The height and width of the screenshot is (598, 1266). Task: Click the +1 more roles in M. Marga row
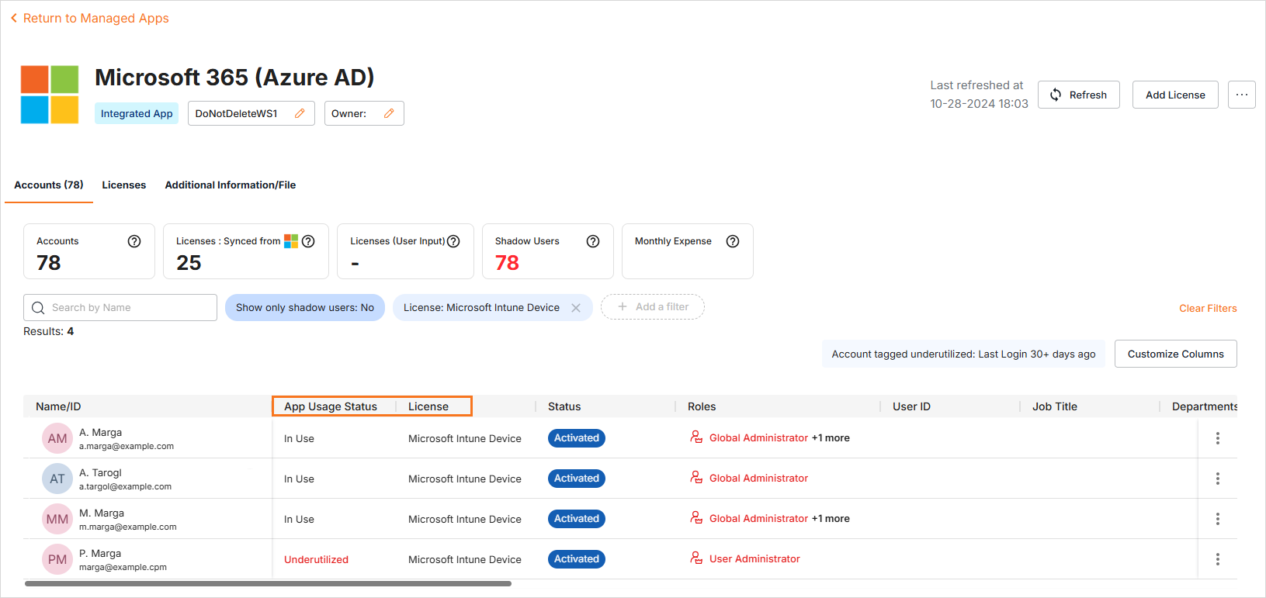[831, 519]
